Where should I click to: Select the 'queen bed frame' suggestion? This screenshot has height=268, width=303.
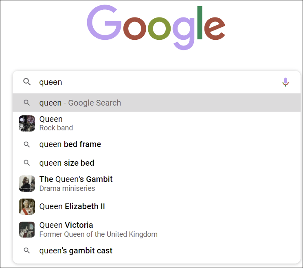tap(156, 144)
